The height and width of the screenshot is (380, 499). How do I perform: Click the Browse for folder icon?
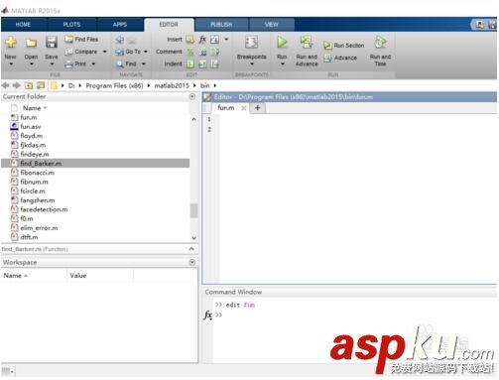click(41, 85)
